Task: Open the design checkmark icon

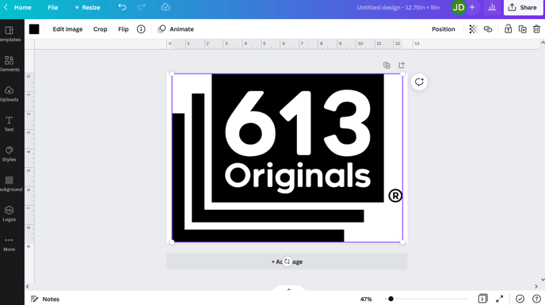Action: 520,299
